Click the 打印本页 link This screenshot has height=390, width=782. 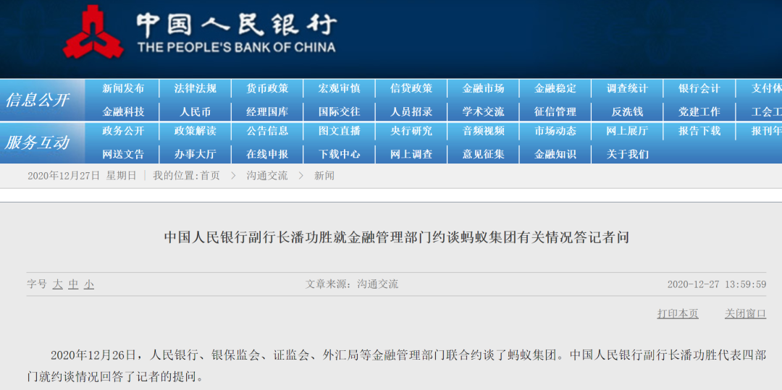(x=678, y=313)
